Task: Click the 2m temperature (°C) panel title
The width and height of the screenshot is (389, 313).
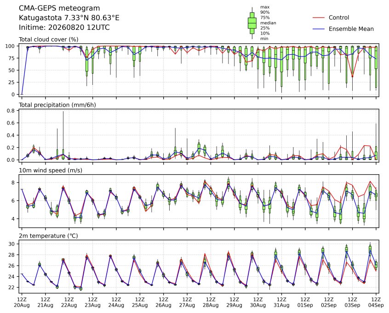Action: point(48,236)
